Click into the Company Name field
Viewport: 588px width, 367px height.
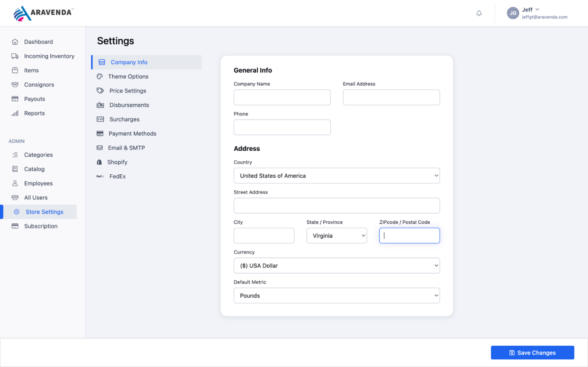point(282,97)
